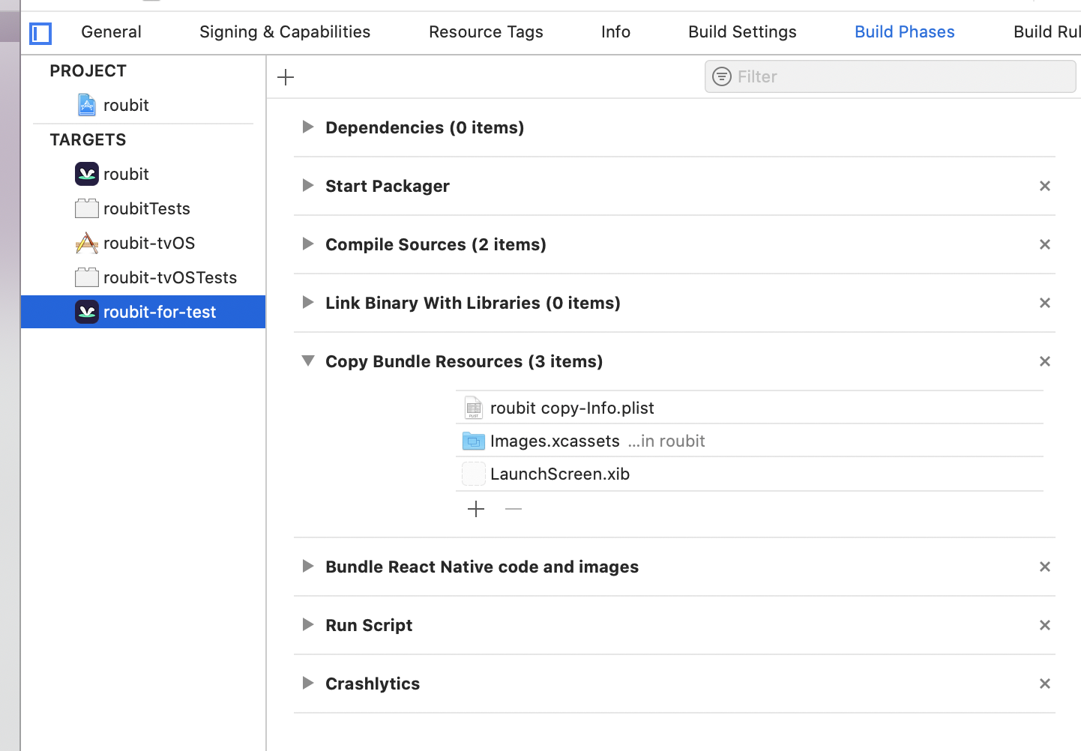This screenshot has height=751, width=1081.
Task: Click the roubit target app icon
Action: [x=87, y=174]
